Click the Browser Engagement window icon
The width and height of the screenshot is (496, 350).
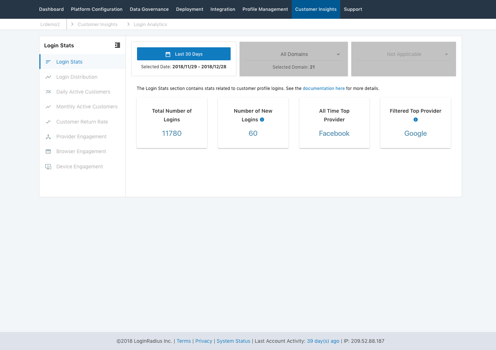48,151
